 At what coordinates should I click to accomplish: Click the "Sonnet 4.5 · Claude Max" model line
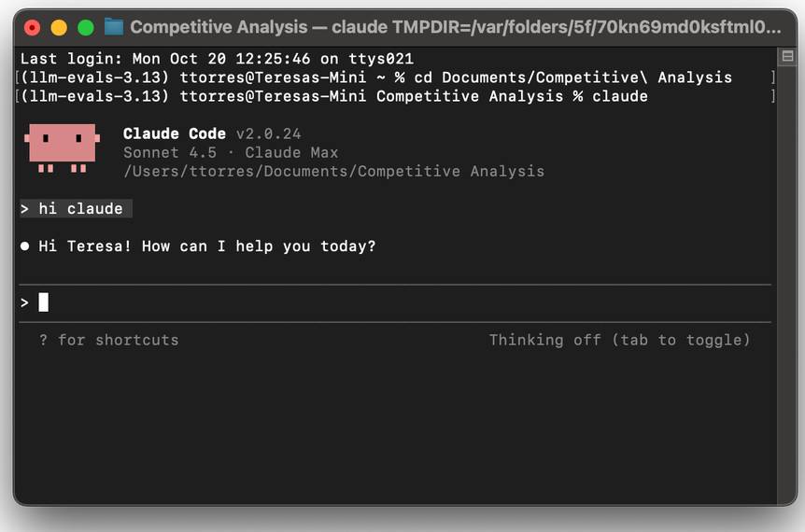tap(231, 153)
